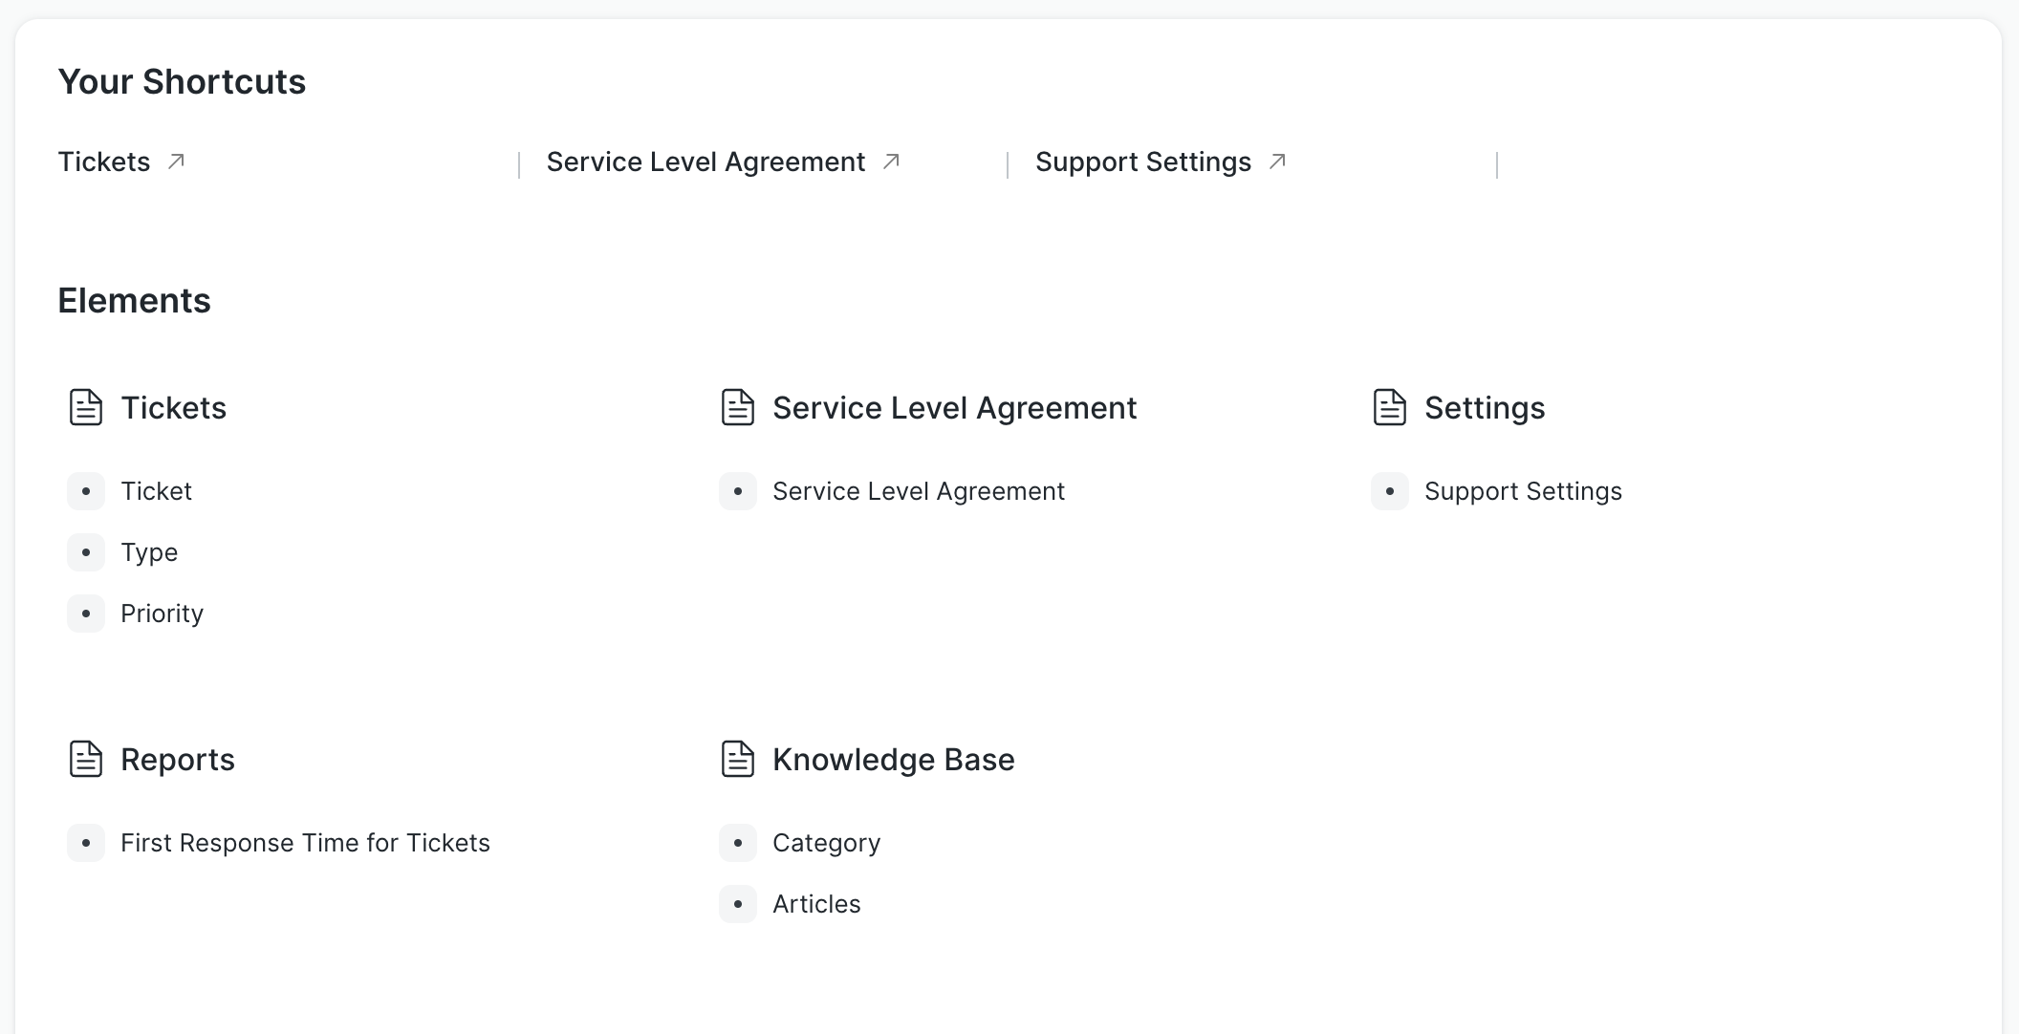Select Support Settings under Settings
This screenshot has width=2019, height=1034.
(x=1523, y=491)
